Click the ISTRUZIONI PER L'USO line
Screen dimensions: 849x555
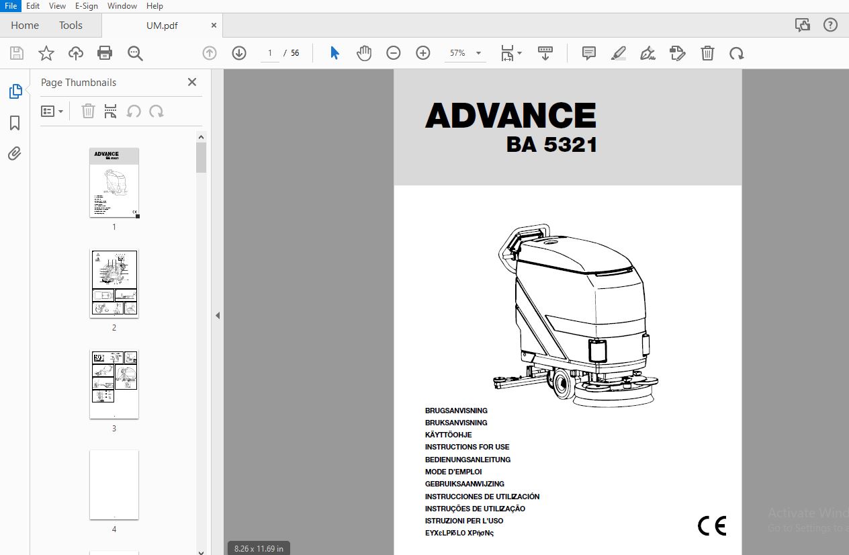[x=463, y=521]
